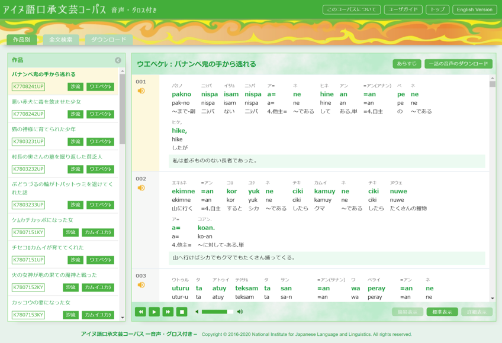
Task: Click 沙流 tag of K7807151UP
Action: click(76, 260)
